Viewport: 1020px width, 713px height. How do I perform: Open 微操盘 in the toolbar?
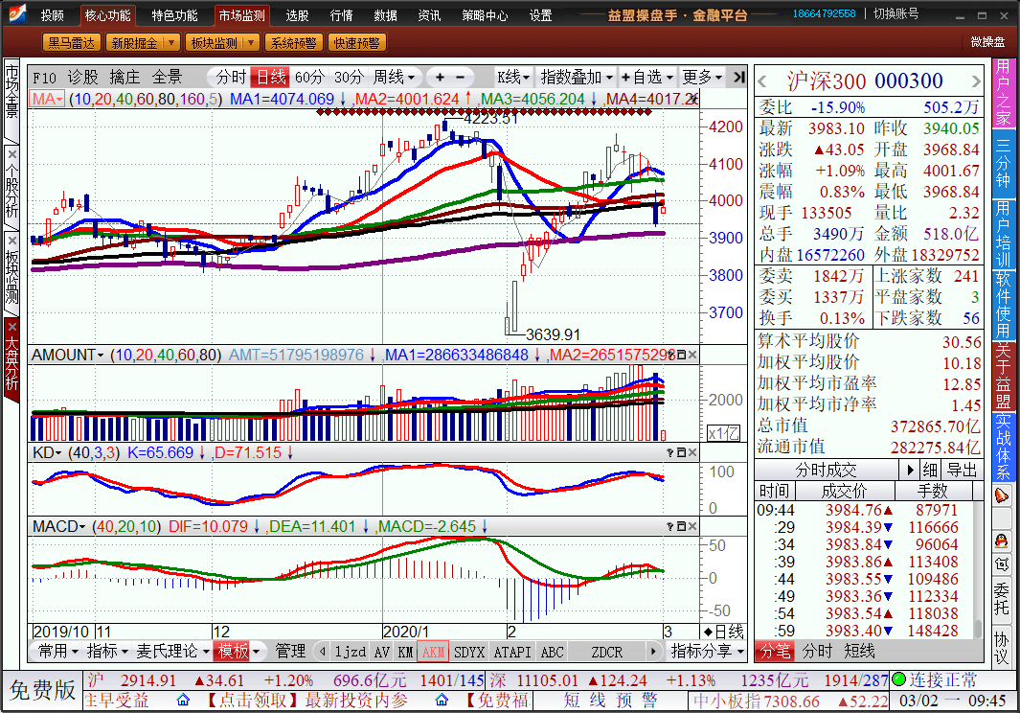click(987, 42)
